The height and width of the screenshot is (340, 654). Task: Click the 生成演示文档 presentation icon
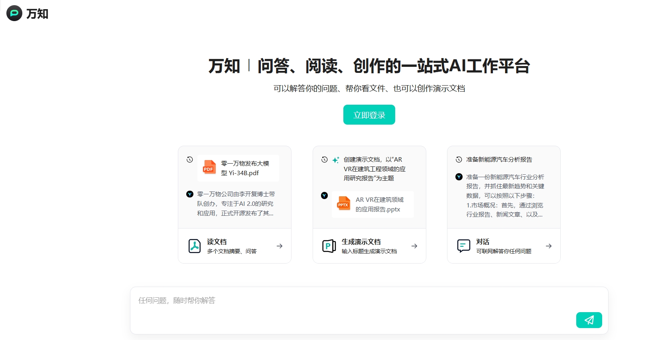(x=329, y=246)
